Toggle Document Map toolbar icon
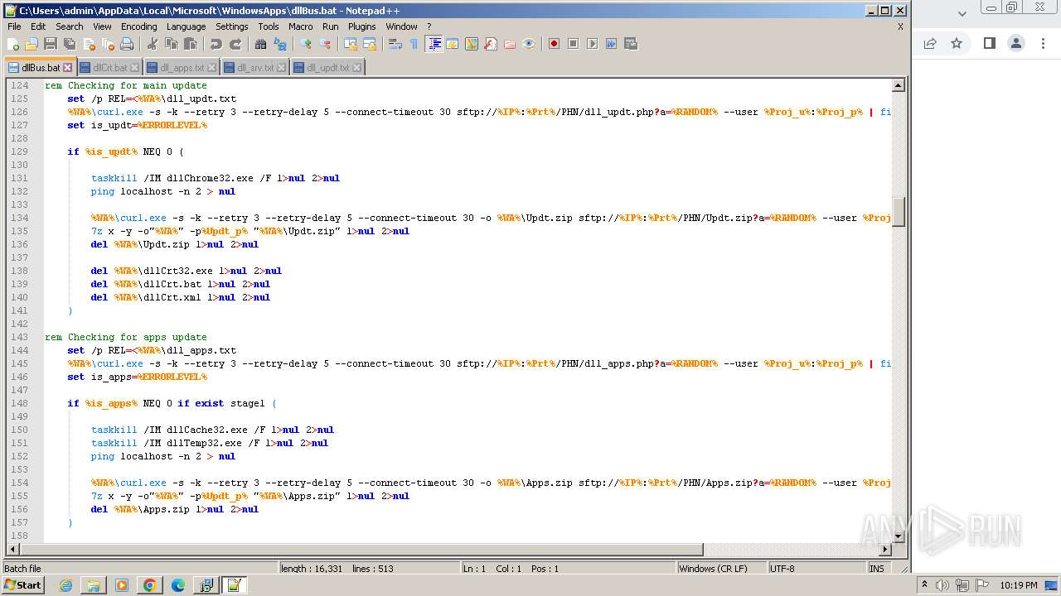This screenshot has width=1061, height=596. (x=472, y=44)
